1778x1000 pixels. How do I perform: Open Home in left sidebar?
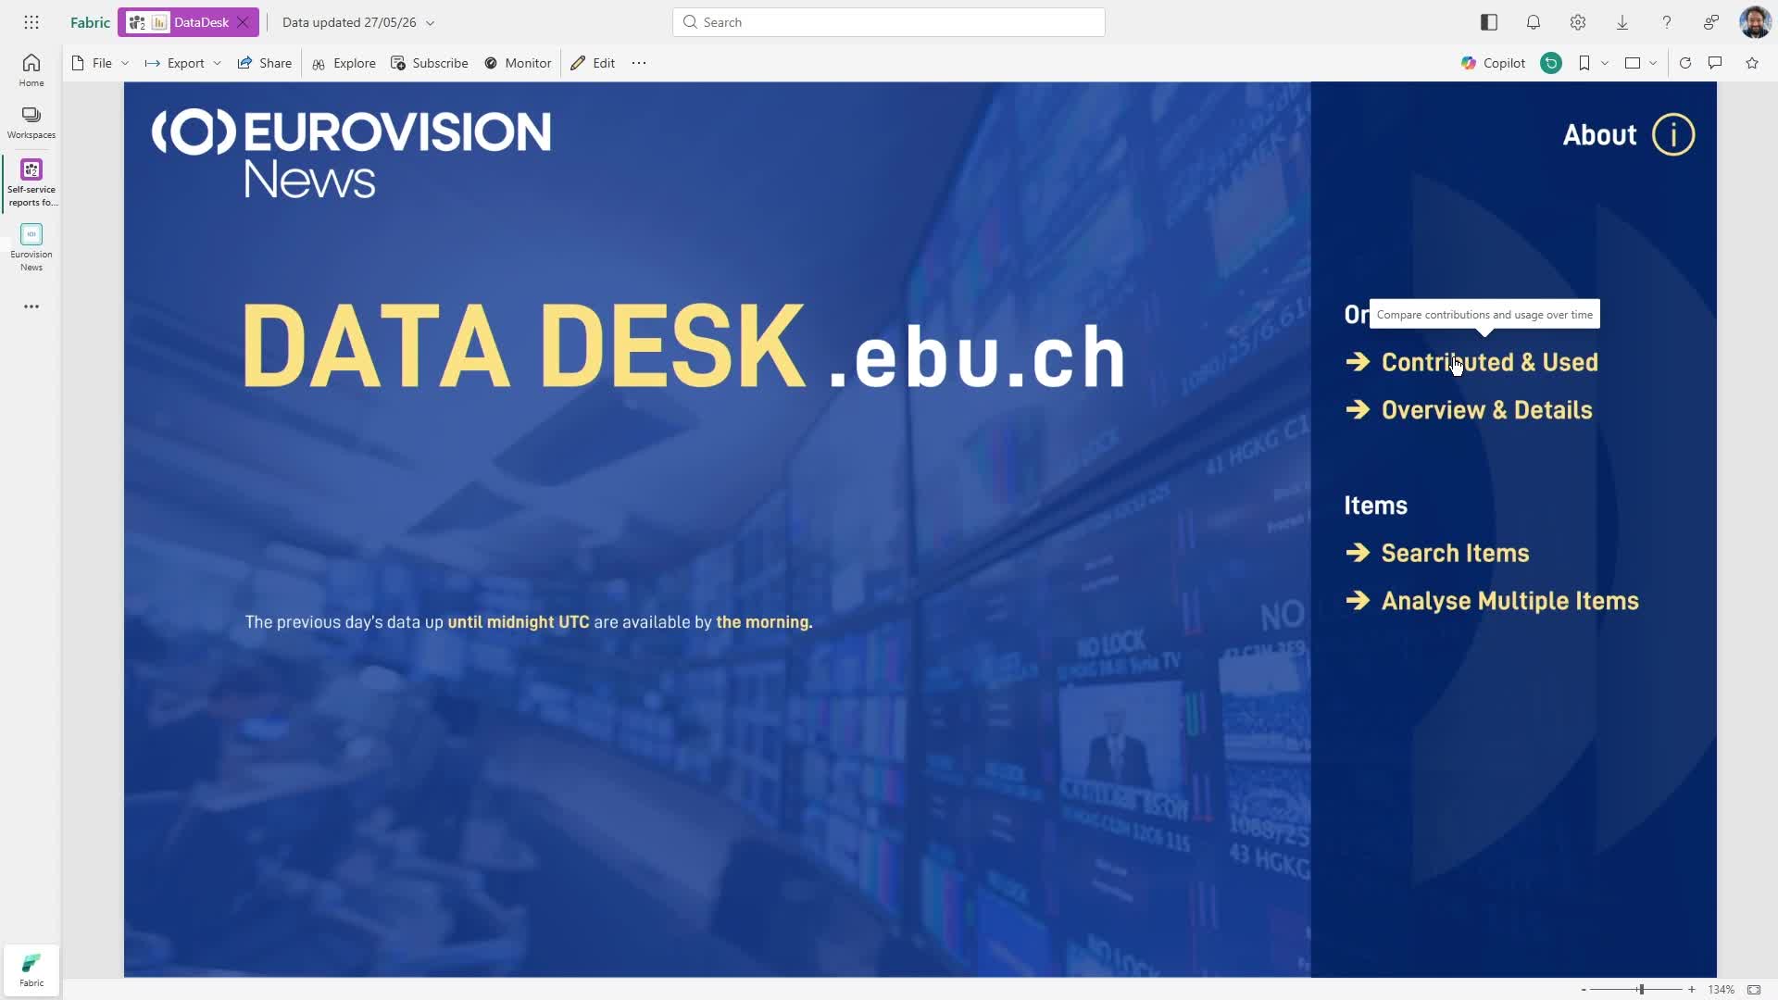click(x=31, y=70)
